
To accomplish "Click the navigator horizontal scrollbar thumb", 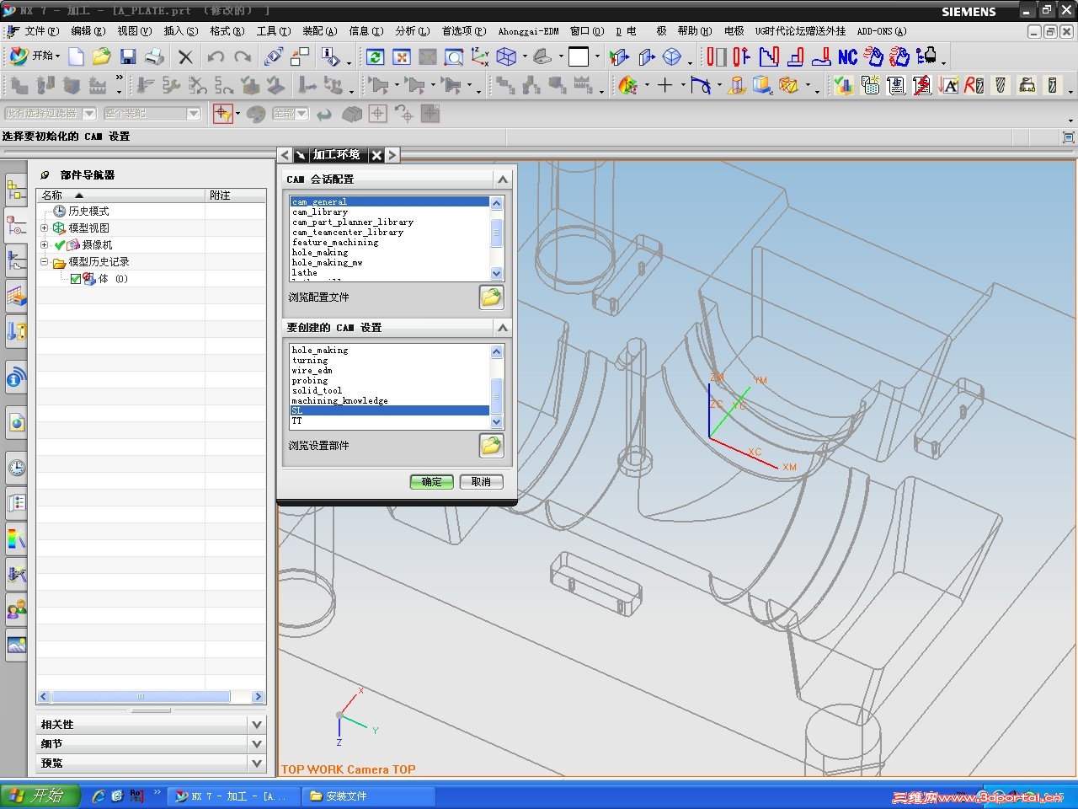I will (141, 697).
